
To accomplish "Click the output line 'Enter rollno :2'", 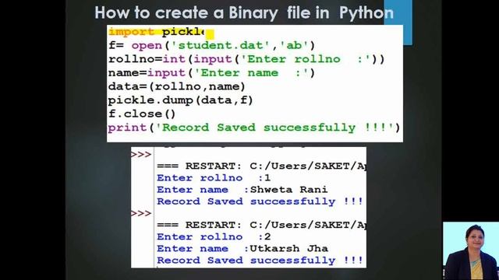I will (x=214, y=236).
